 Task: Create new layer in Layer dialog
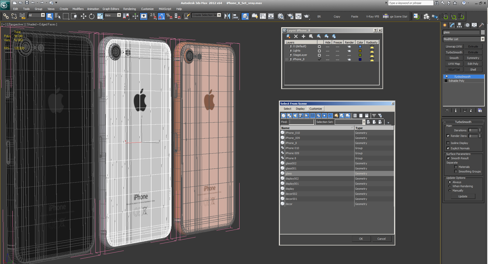[288, 36]
